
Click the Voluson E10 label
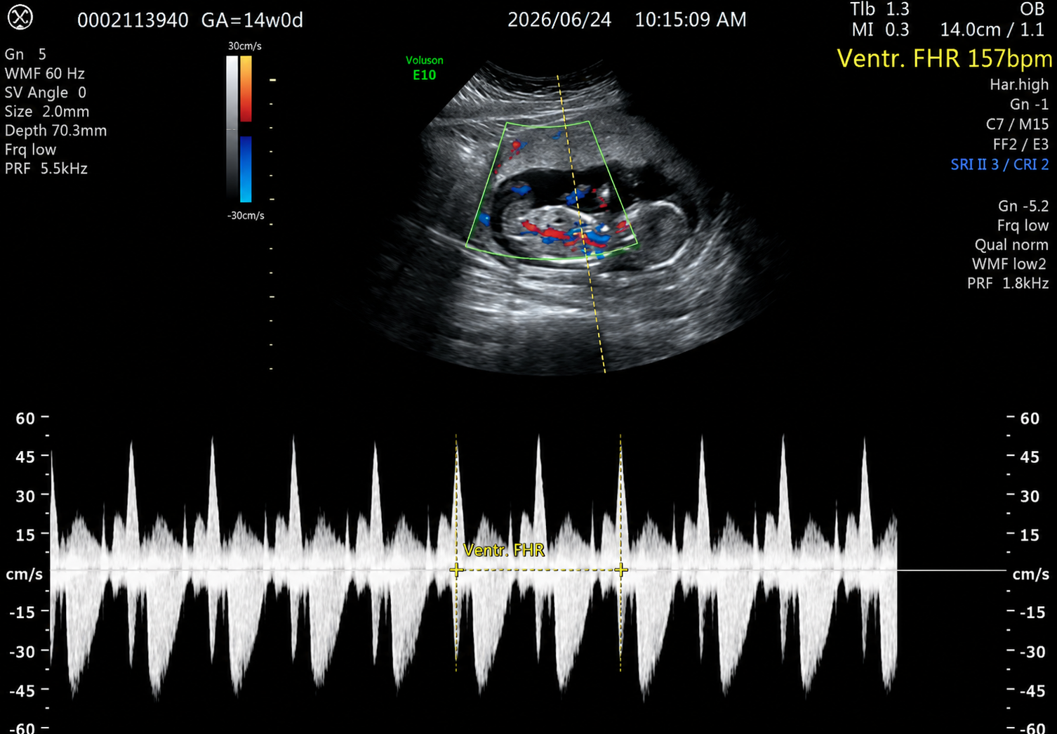pos(425,68)
